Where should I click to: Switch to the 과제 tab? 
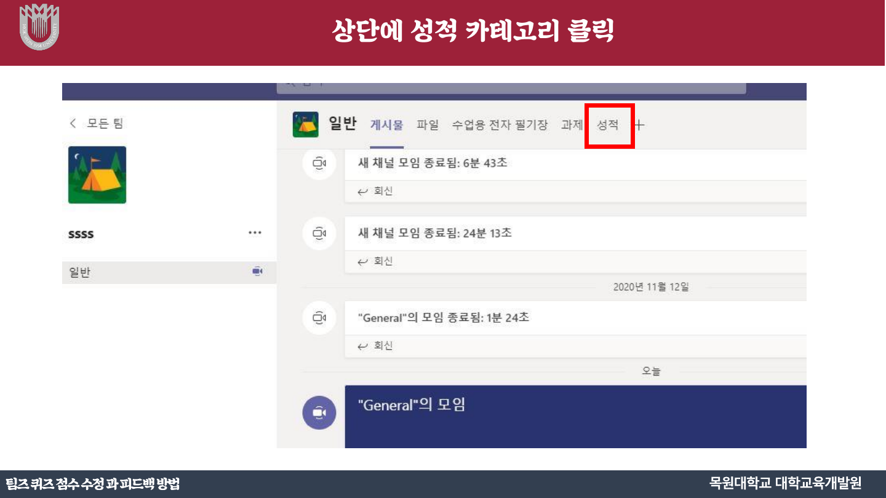(x=572, y=125)
